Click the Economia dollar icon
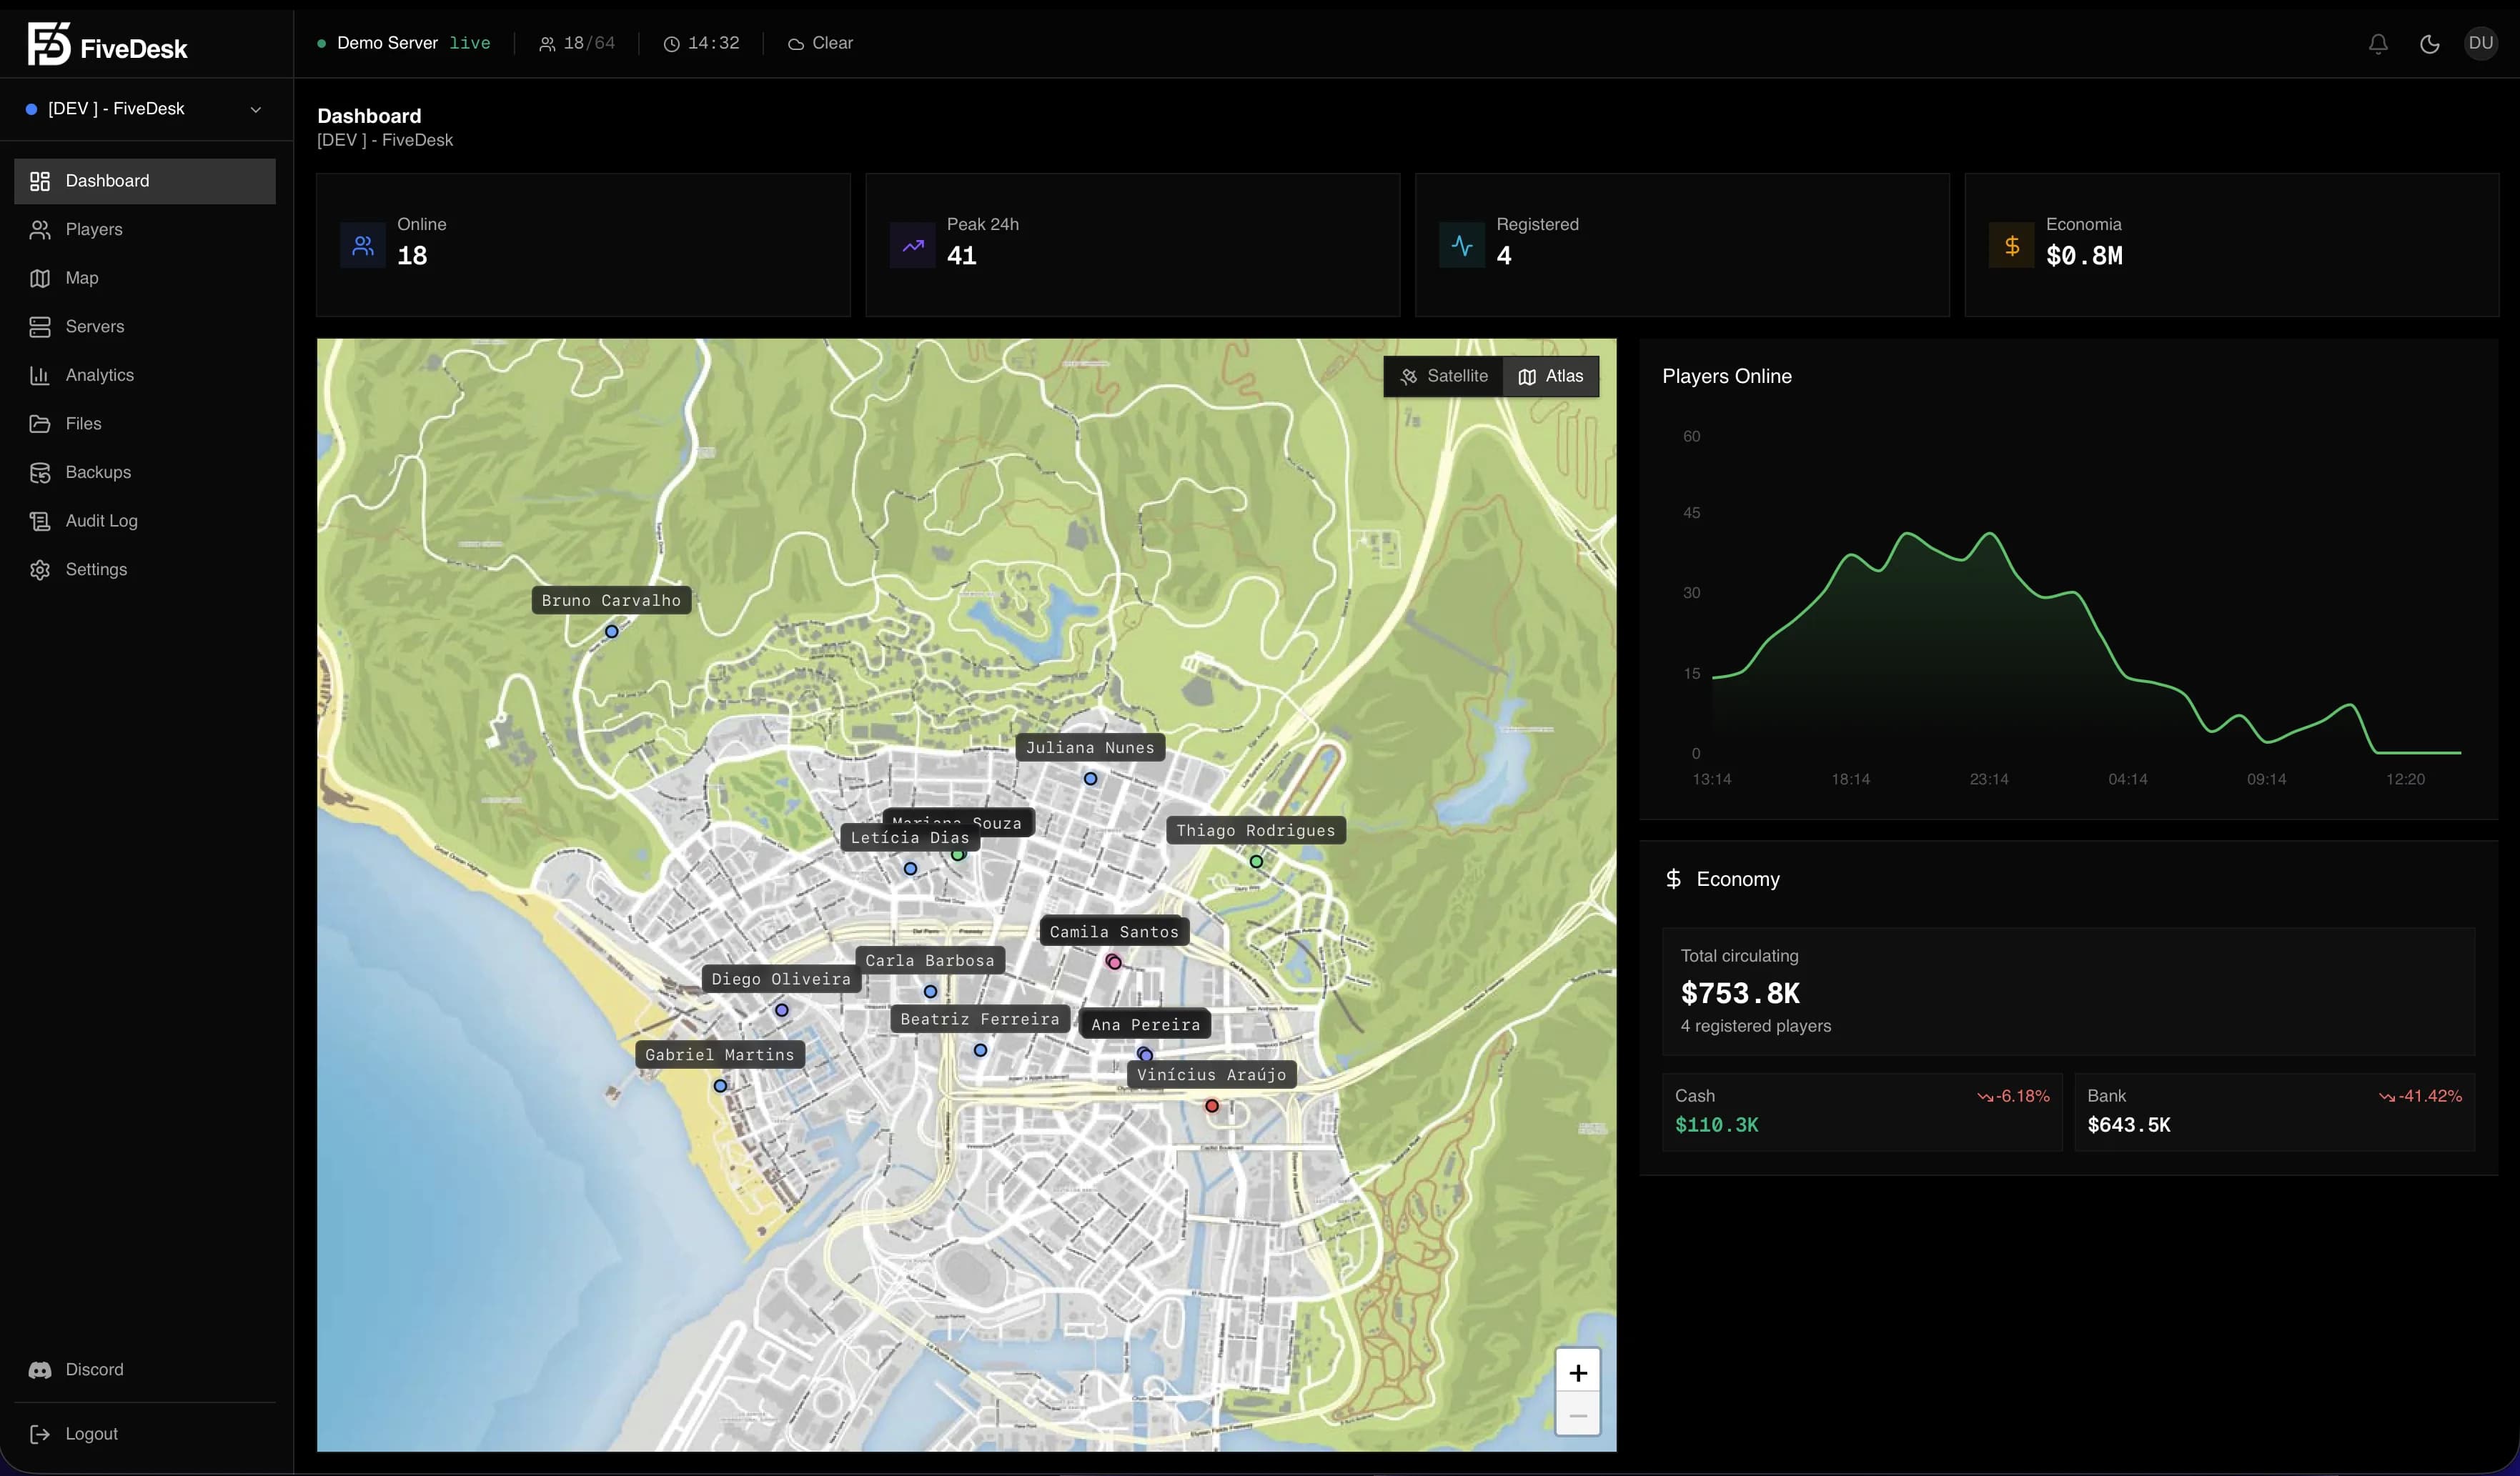 (x=2012, y=245)
